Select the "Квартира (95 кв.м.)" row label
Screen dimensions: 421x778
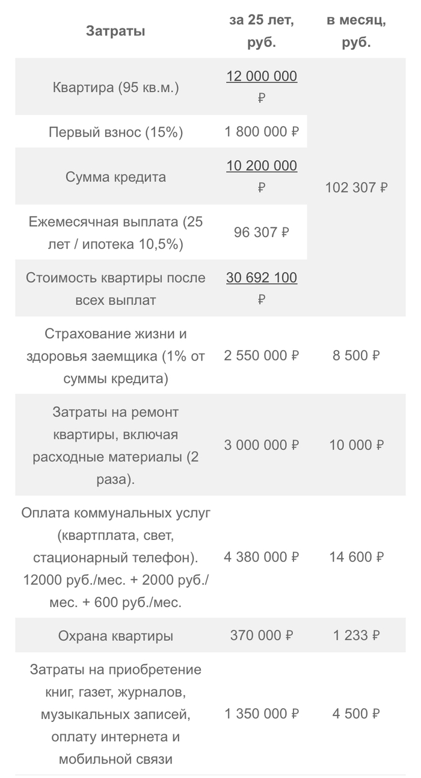pos(115,87)
